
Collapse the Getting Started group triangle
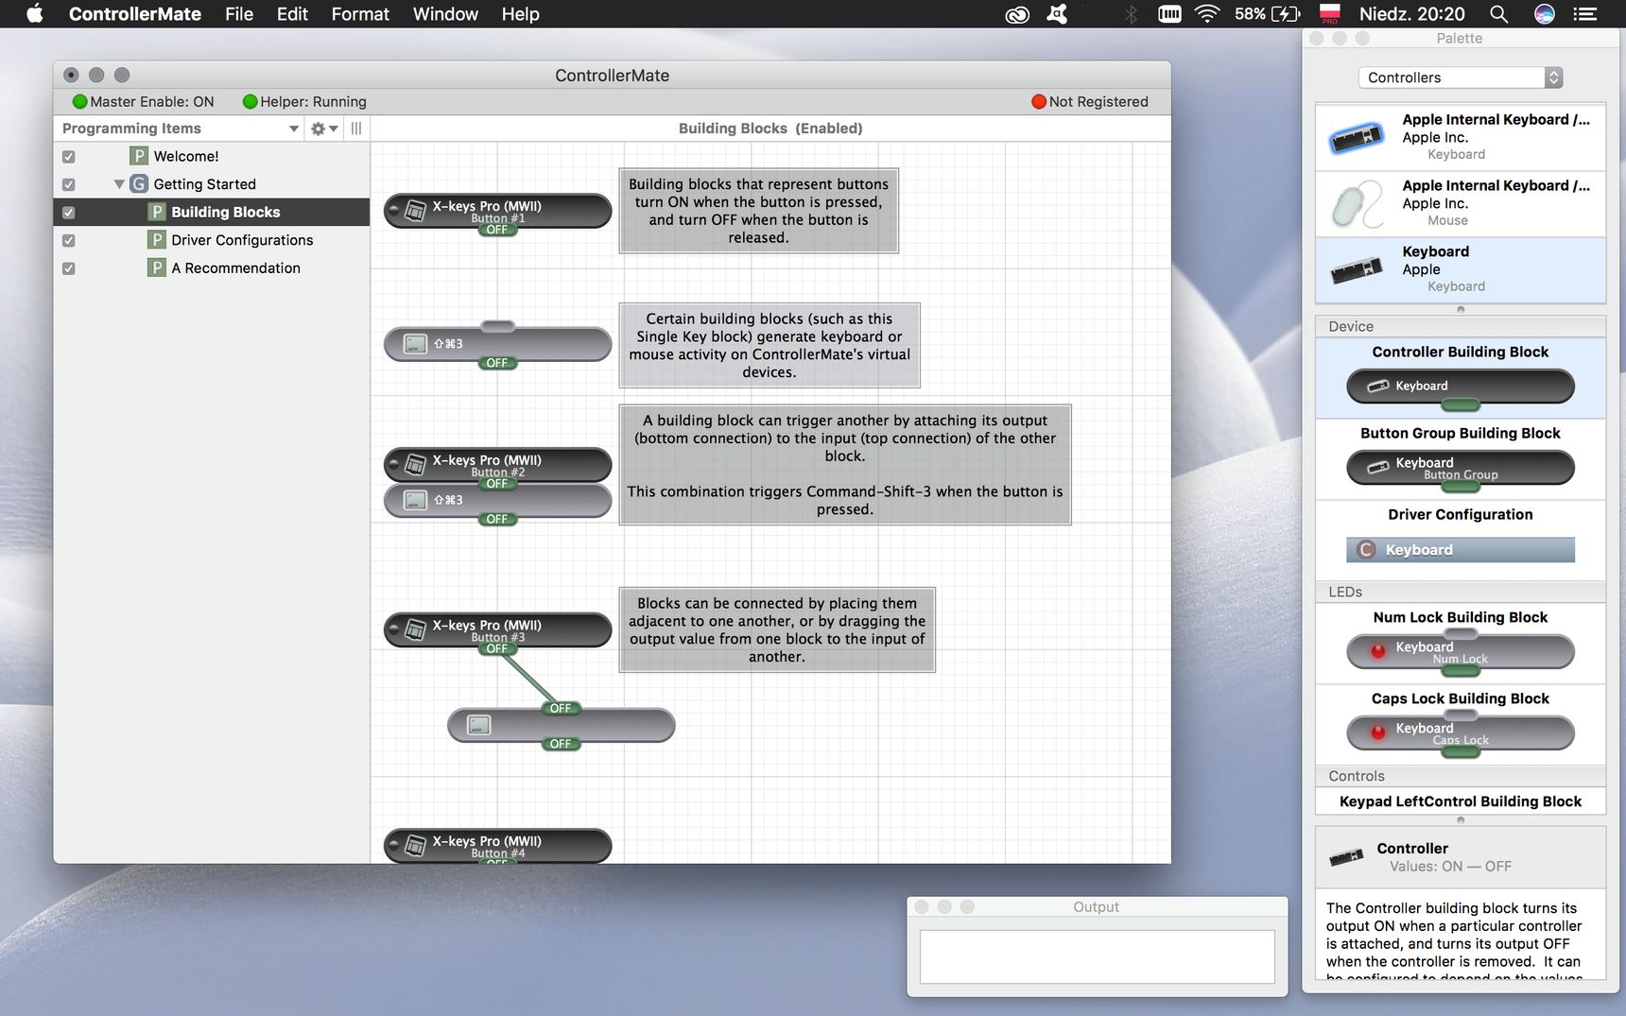[119, 184]
